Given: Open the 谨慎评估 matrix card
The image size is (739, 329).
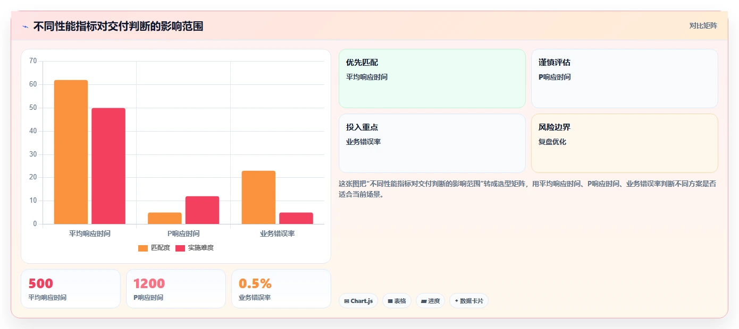Looking at the screenshot, I should coord(625,79).
